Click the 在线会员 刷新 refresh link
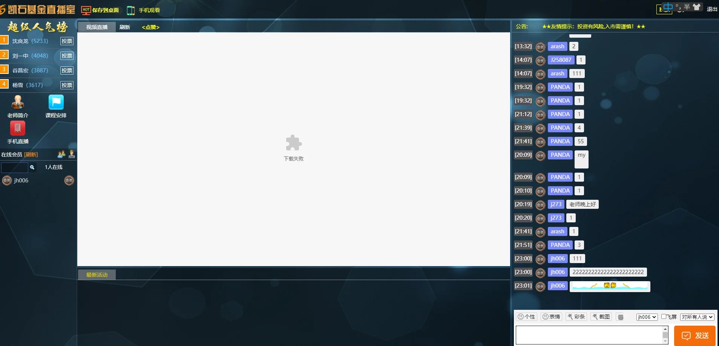Screen dimensions: 719x346 pyautogui.click(x=31, y=155)
